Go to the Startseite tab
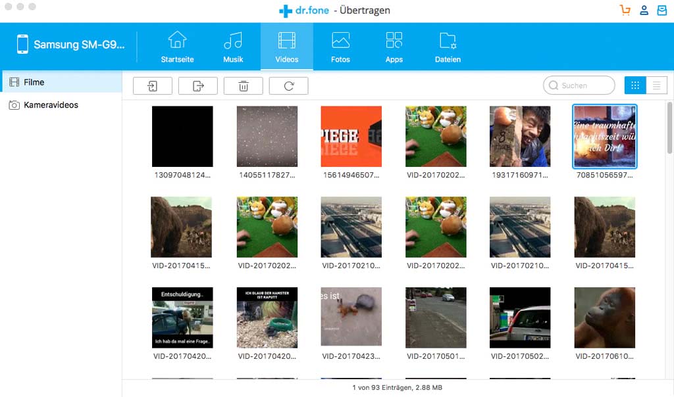This screenshot has height=397, width=674. click(176, 45)
